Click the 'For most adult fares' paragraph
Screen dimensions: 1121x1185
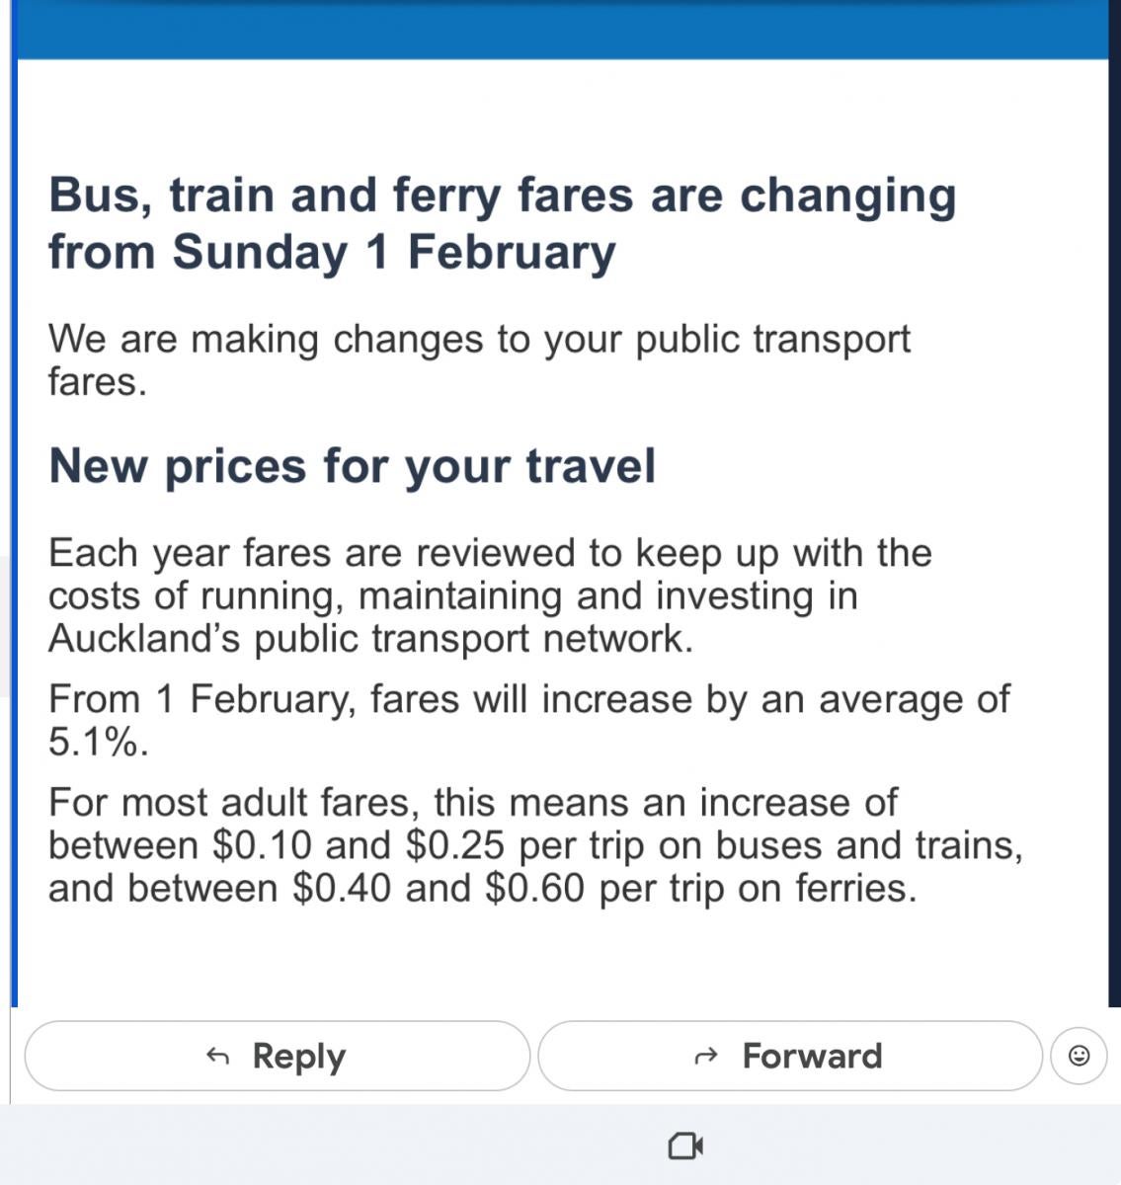(x=533, y=845)
